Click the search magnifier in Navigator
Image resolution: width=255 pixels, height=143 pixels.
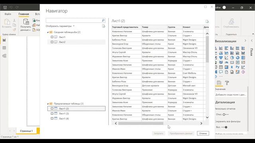[103, 20]
